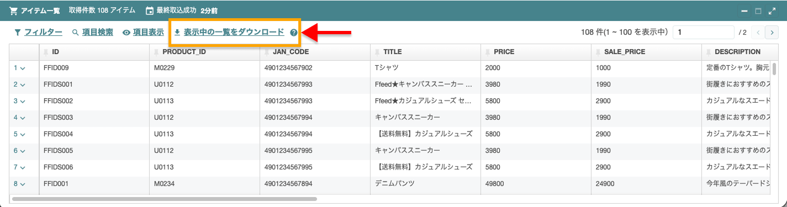
Task: Click the eye icon for 項目表示
Action: tap(126, 33)
